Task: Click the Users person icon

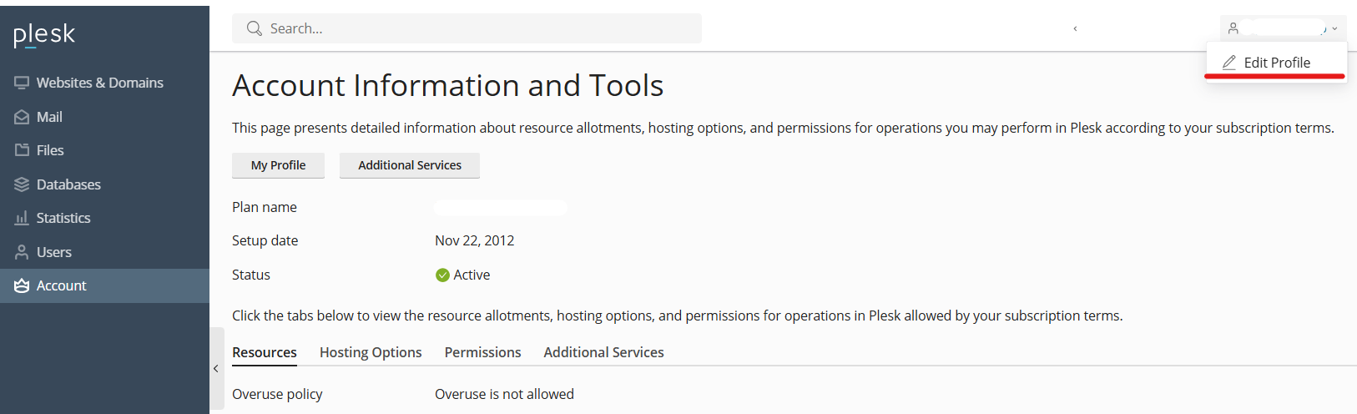Action: point(22,252)
